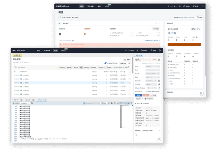Click the 刷新 button in experiment management
This screenshot has width=217, height=151.
(127, 59)
